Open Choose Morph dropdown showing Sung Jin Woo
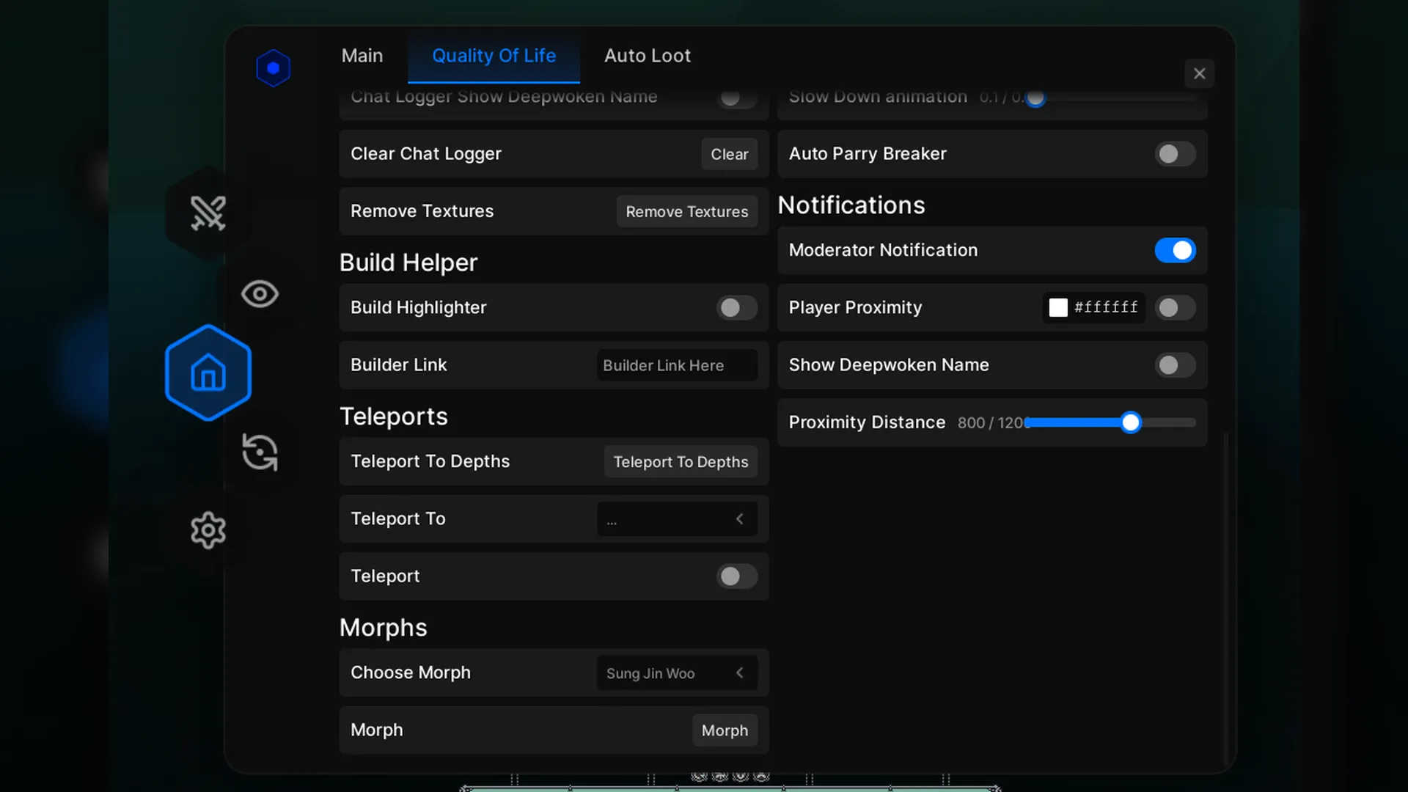 pyautogui.click(x=676, y=673)
